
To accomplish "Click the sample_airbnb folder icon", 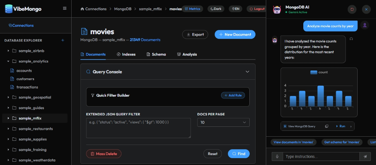I will (14, 51).
